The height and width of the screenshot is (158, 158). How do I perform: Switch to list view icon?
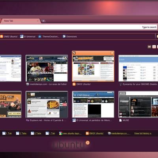pyautogui.click(x=154, y=47)
